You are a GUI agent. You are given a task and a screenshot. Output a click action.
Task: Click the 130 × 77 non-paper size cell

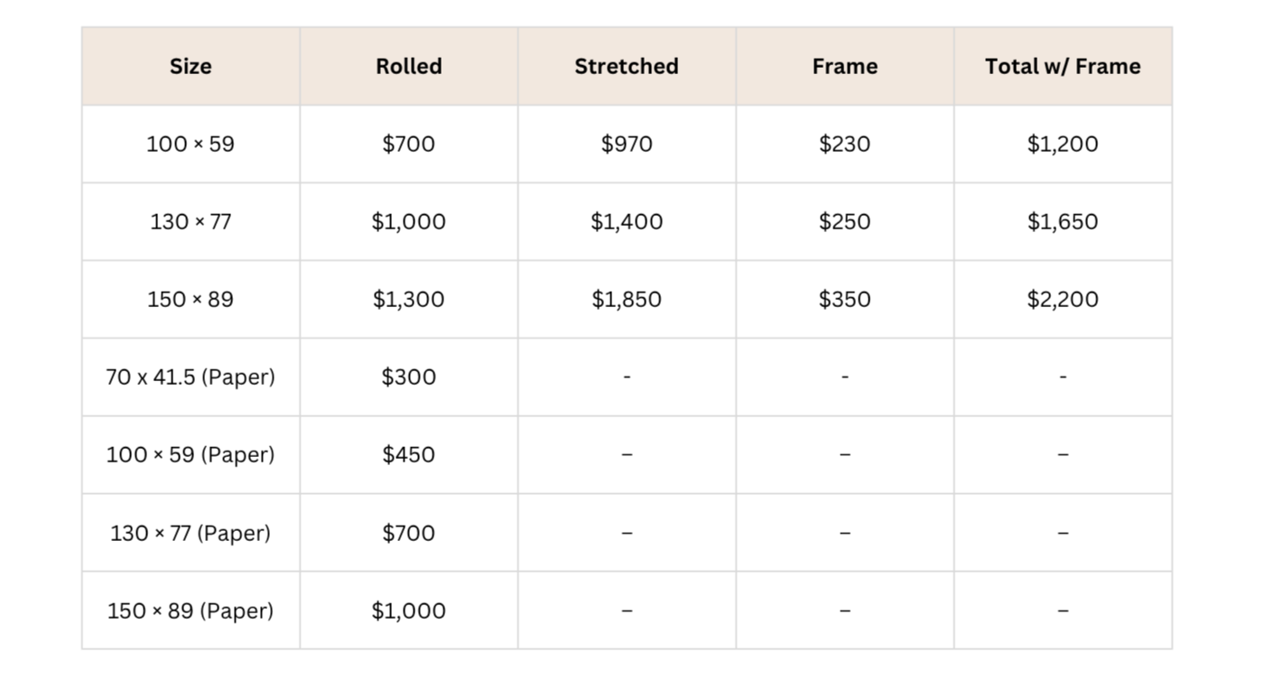(191, 222)
